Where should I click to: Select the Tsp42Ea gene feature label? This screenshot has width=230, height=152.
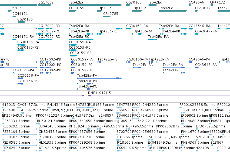pos(76,2)
